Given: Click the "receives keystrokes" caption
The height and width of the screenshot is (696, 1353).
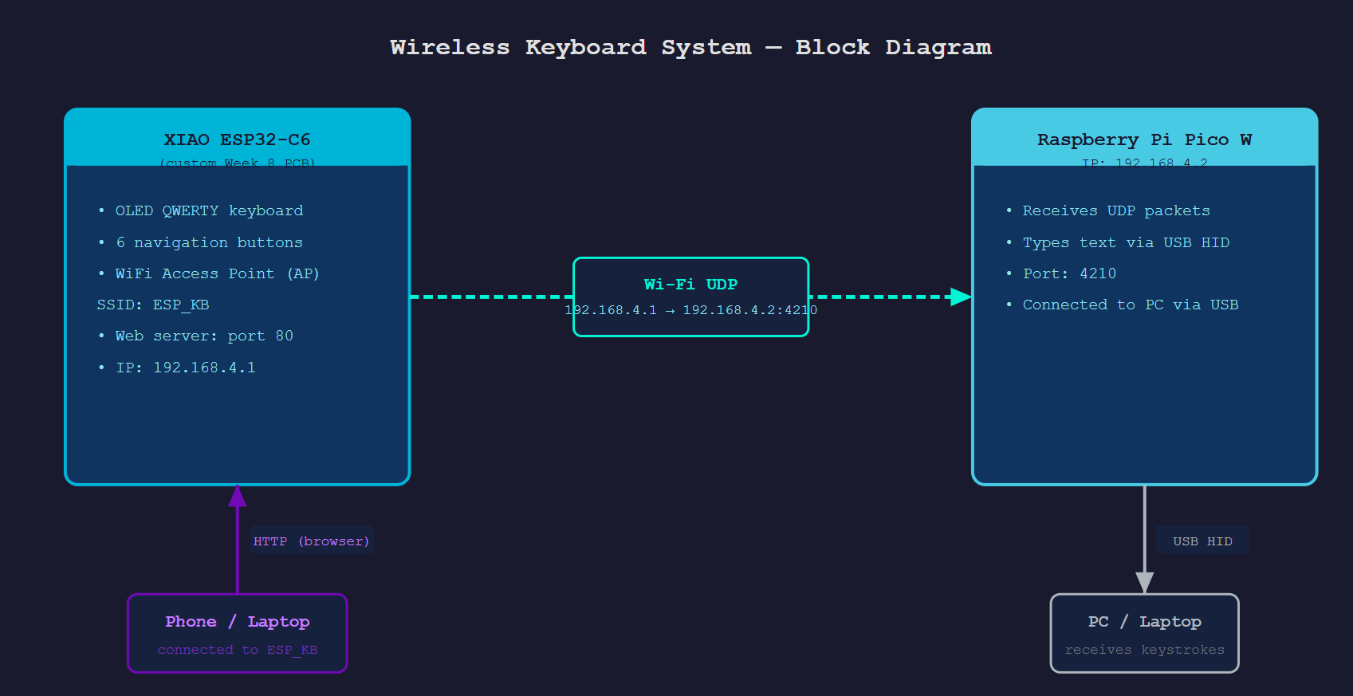Looking at the screenshot, I should [1145, 650].
